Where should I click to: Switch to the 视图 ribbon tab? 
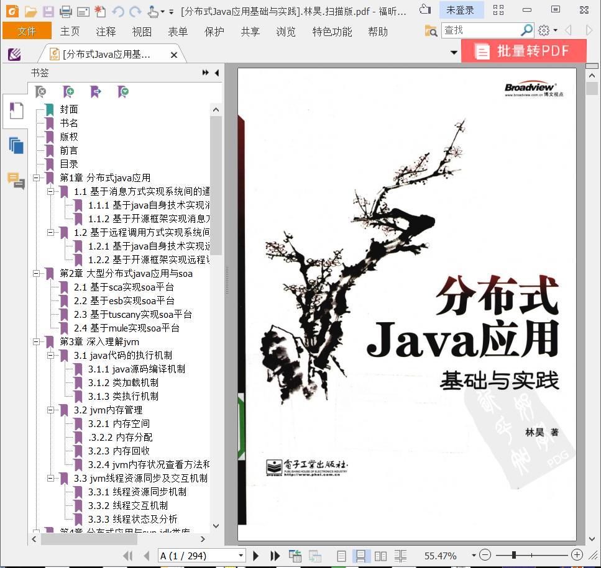pos(142,32)
